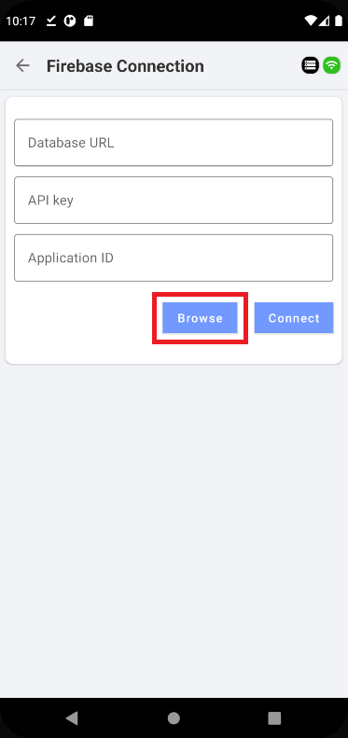Tap the download-complete checkmark status icon
This screenshot has height=738, width=348.
pos(52,21)
